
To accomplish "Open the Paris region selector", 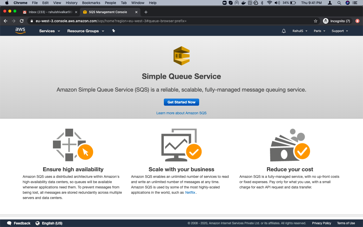I will 319,31.
